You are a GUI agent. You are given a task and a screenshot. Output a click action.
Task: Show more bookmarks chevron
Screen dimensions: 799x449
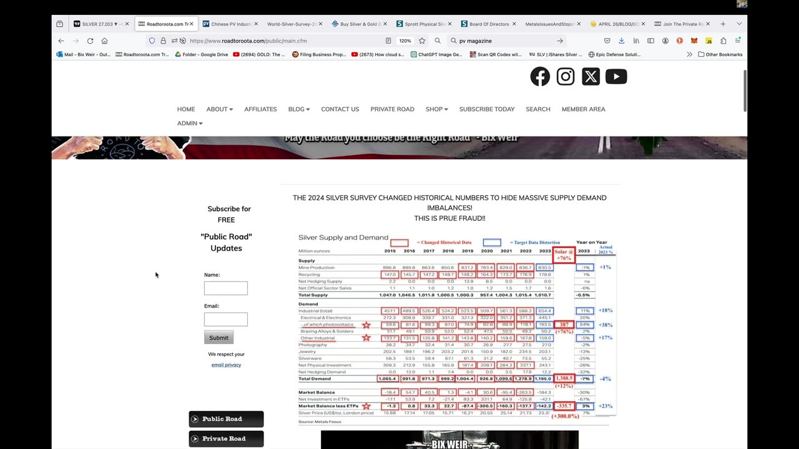pyautogui.click(x=689, y=54)
